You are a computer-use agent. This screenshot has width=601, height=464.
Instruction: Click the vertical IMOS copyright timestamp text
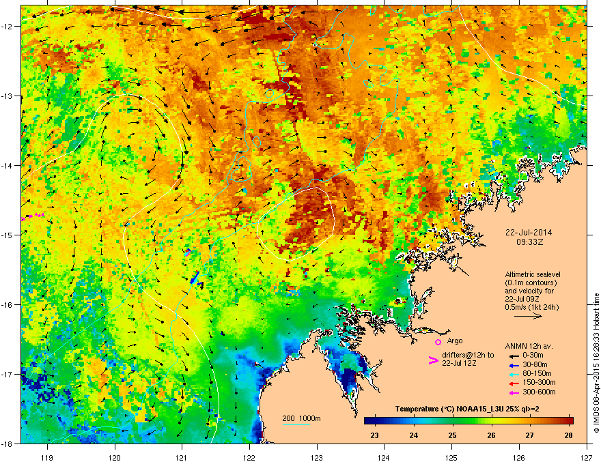pos(596,363)
